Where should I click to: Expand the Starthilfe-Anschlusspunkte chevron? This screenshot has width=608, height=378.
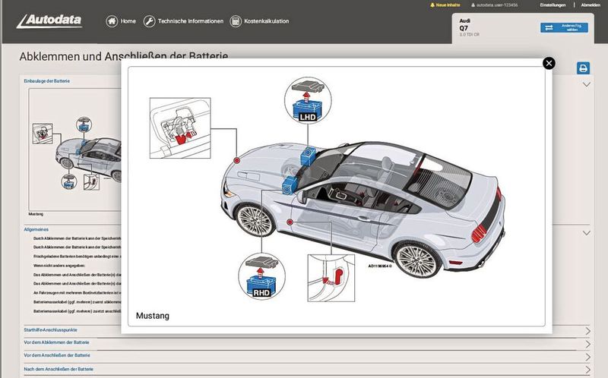[587, 331]
